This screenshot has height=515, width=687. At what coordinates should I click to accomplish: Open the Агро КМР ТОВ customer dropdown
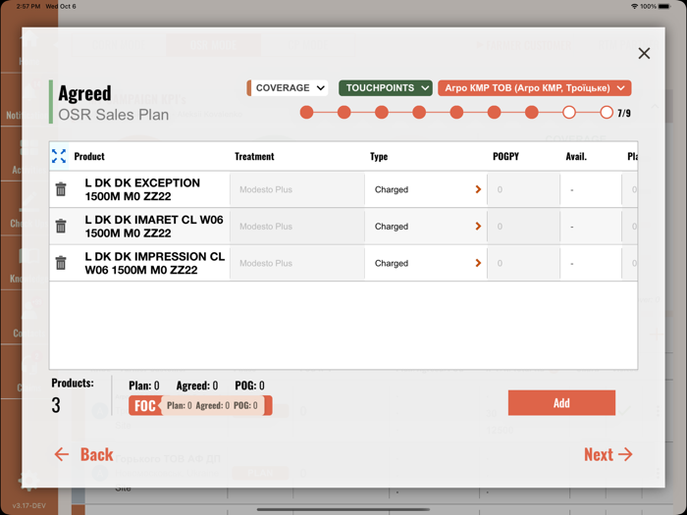(x=535, y=88)
